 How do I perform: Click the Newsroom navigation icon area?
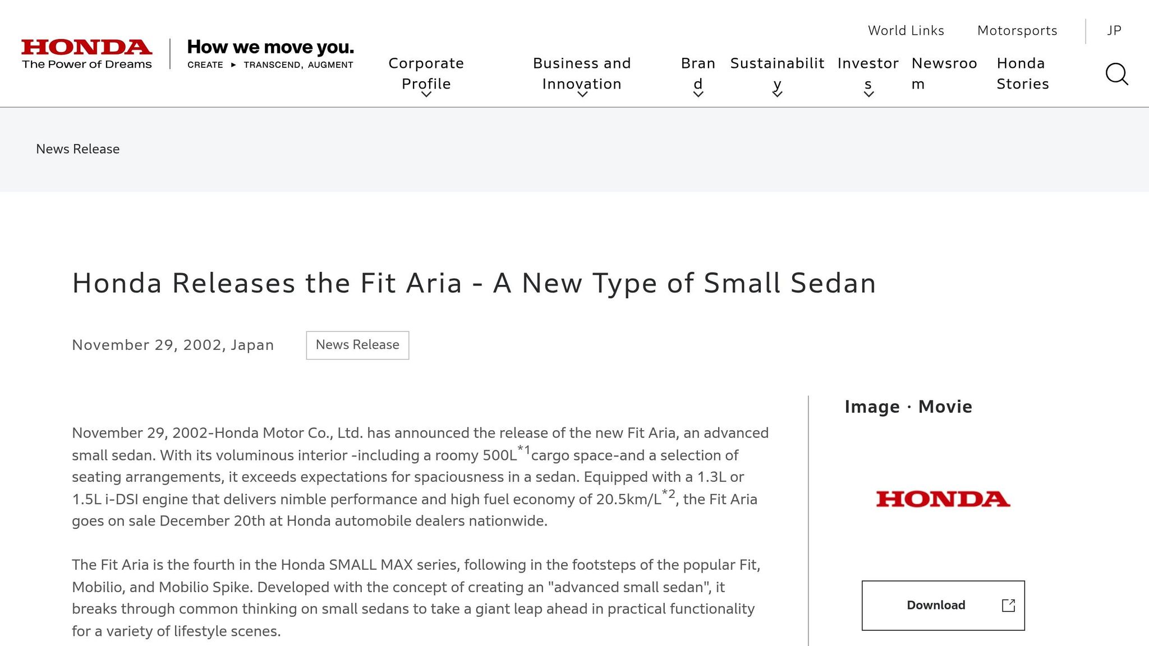[945, 73]
